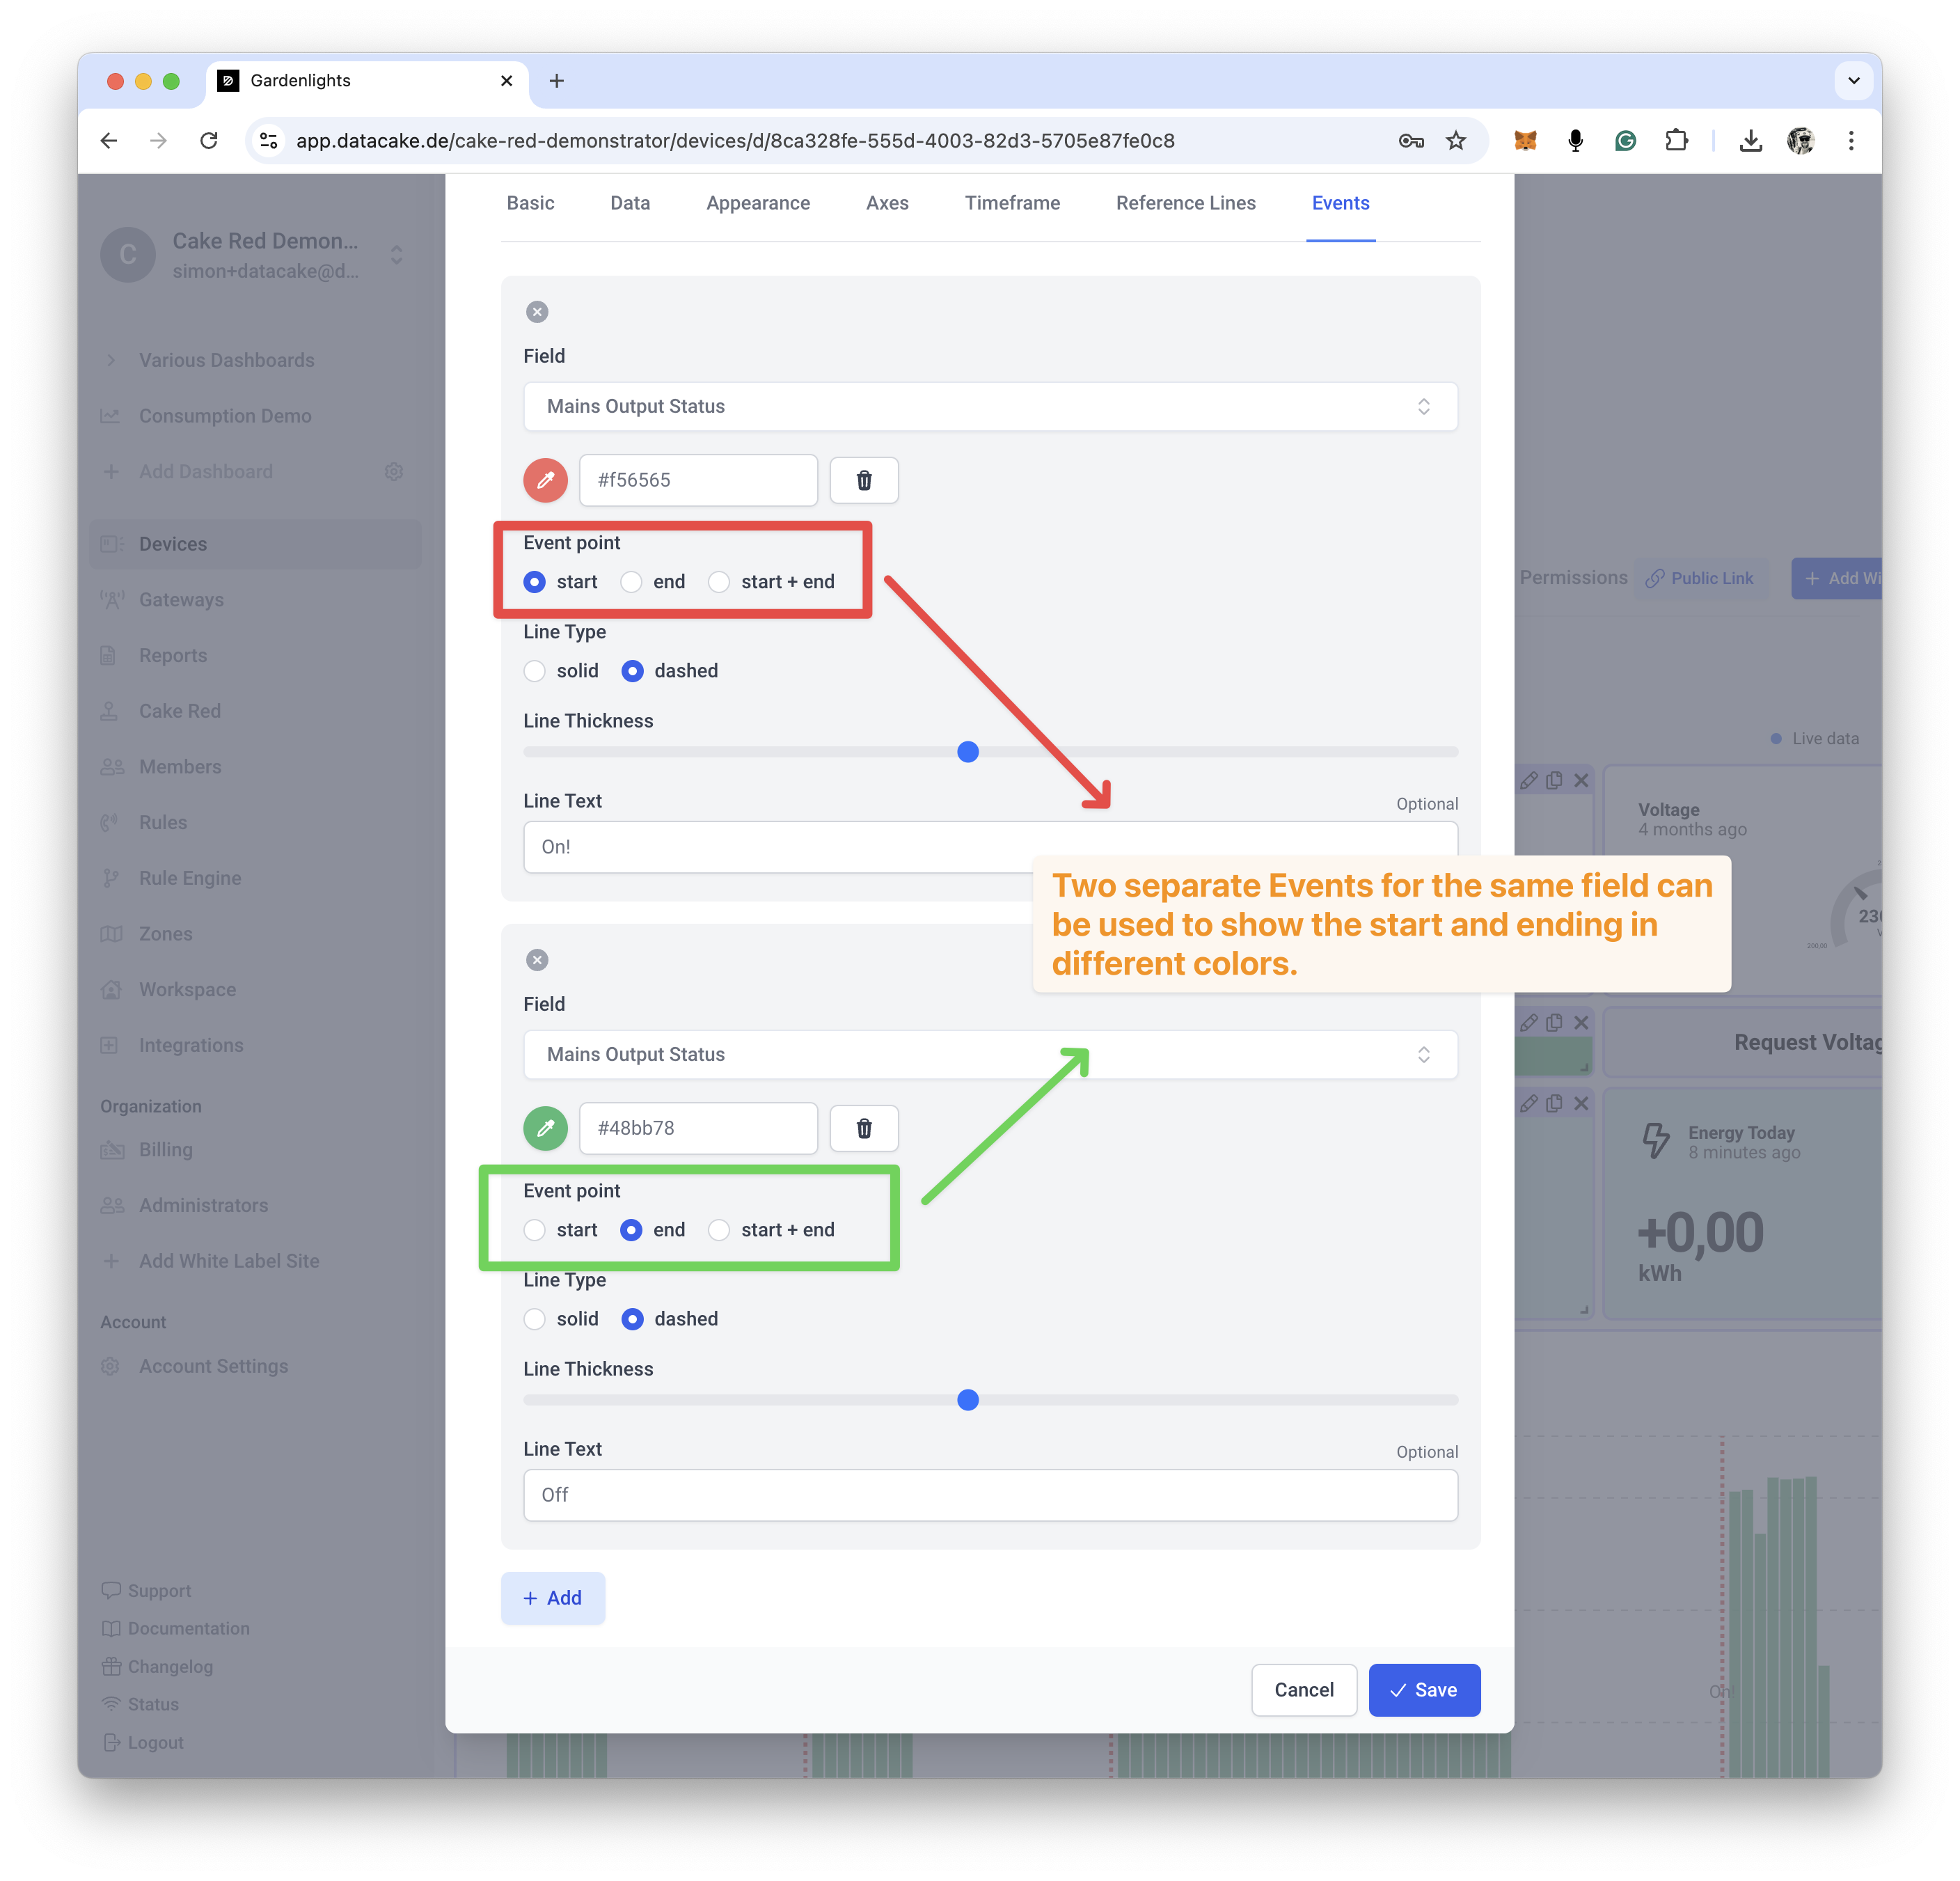Viewport: 1960px width, 1881px height.
Task: Edit the widget above the Voltage card
Action: [1529, 781]
